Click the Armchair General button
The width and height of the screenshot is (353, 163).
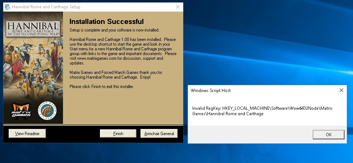tap(159, 133)
